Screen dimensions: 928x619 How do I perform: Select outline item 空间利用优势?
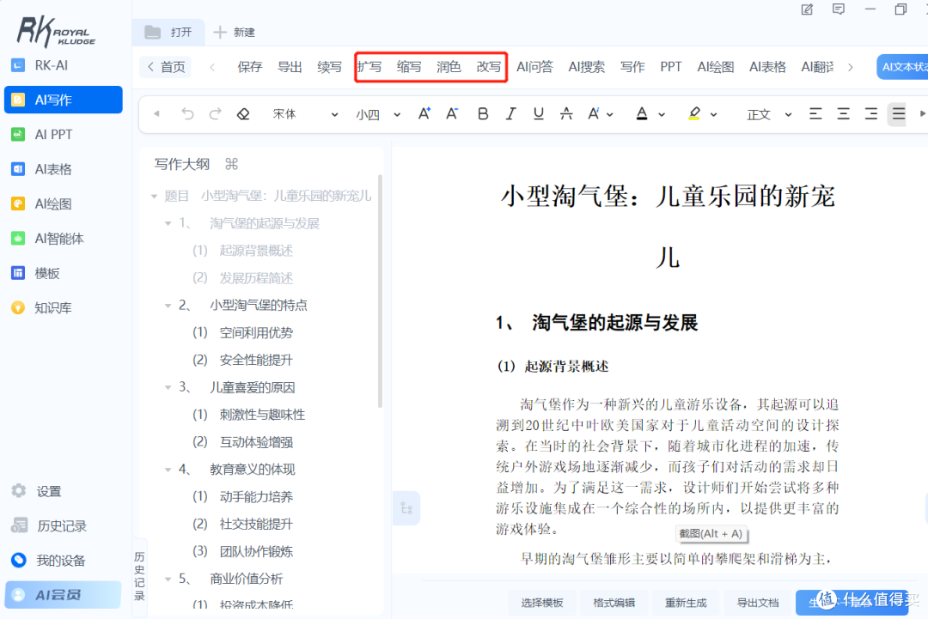point(256,332)
